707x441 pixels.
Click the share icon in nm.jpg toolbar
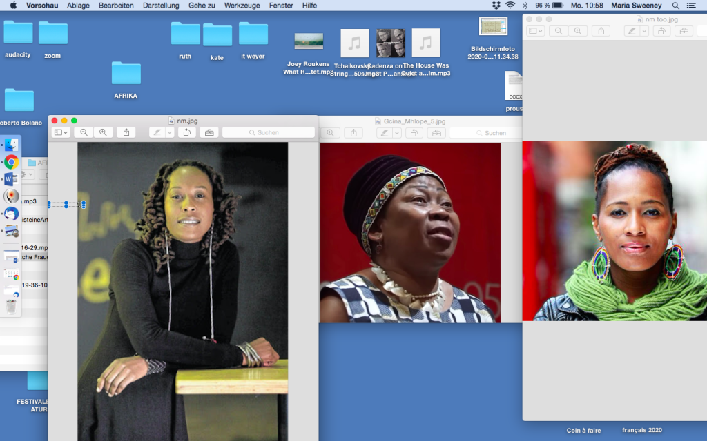tap(126, 132)
